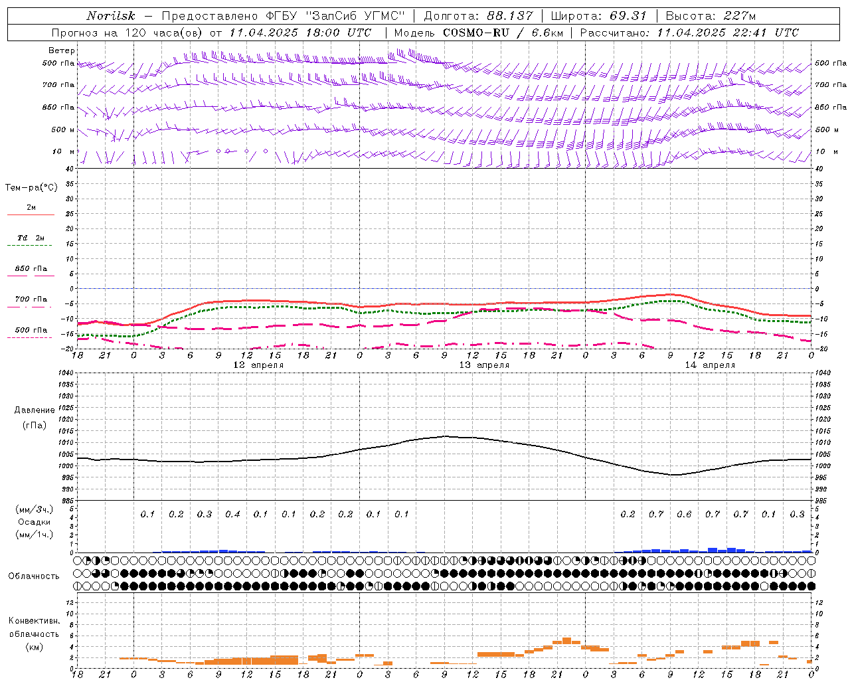Select the provider text ФГБУ "ЗапСиб УГМС"

pos(335,16)
